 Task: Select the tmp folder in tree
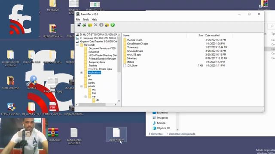pos(94,93)
